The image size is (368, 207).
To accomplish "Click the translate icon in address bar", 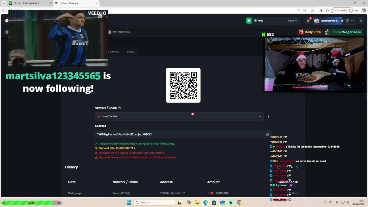I will pyautogui.click(x=298, y=10).
